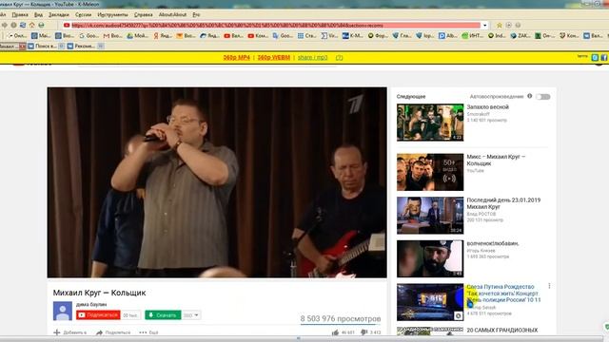The image size is (609, 342).
Task: Open the YouTube 'Вал...' bookmark
Action: (x=233, y=36)
